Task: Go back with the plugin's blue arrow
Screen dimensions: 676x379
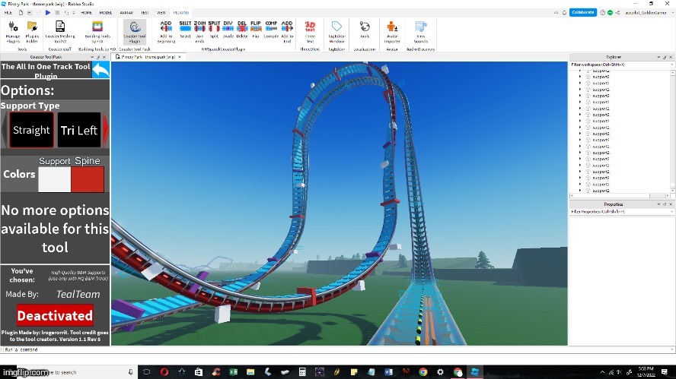Action: click(x=101, y=70)
